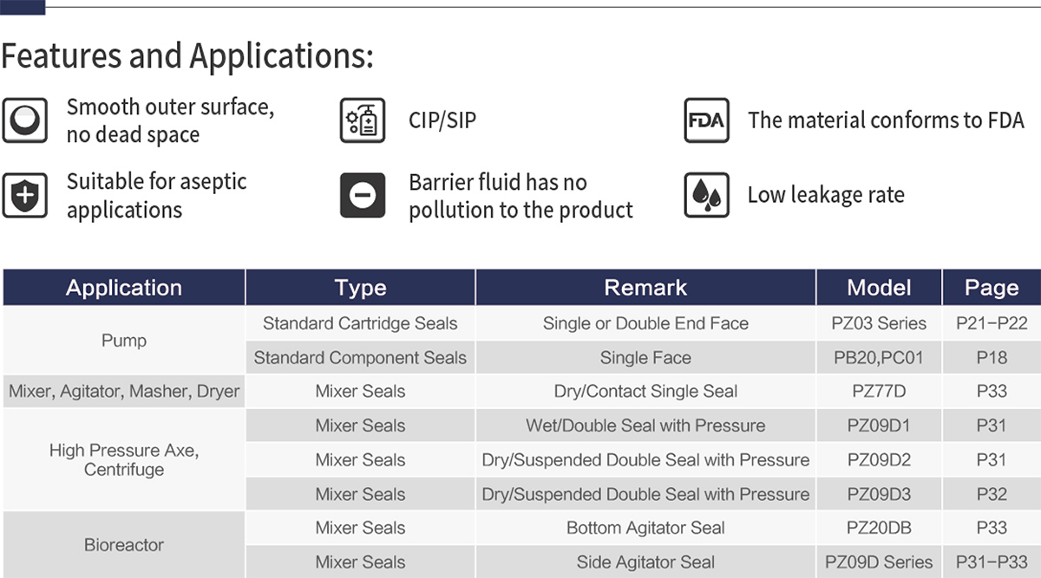
Task: Select the Type column header
Action: pyautogui.click(x=360, y=288)
